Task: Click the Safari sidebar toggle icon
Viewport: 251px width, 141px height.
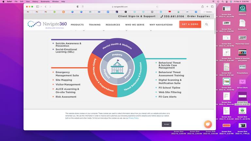Action: 38,7
